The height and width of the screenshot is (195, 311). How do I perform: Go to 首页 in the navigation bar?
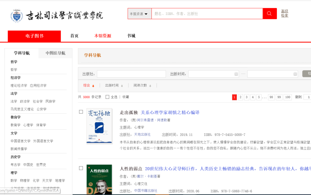tap(75, 36)
